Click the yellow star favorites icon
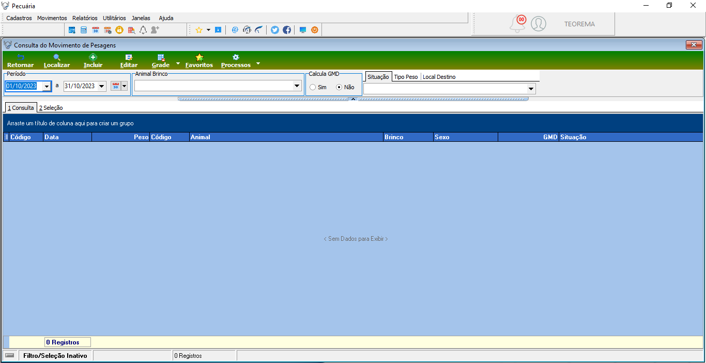The width and height of the screenshot is (706, 363). coord(198,30)
